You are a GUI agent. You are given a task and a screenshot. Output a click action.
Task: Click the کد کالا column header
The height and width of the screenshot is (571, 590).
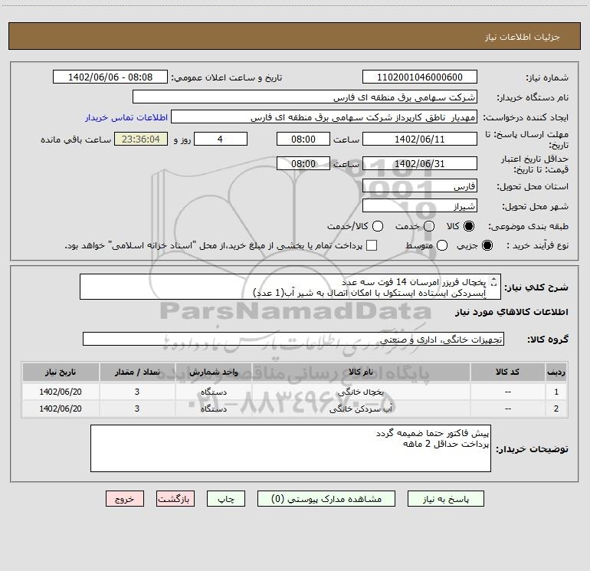pyautogui.click(x=507, y=372)
